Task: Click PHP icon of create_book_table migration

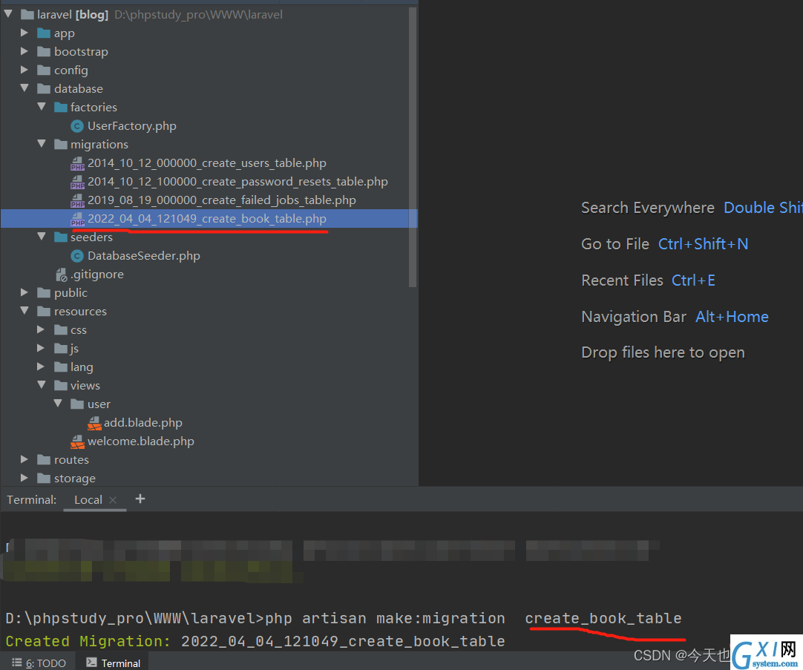Action: pyautogui.click(x=77, y=219)
